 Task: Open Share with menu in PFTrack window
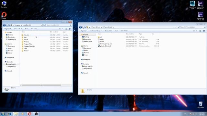[x=108, y=31]
